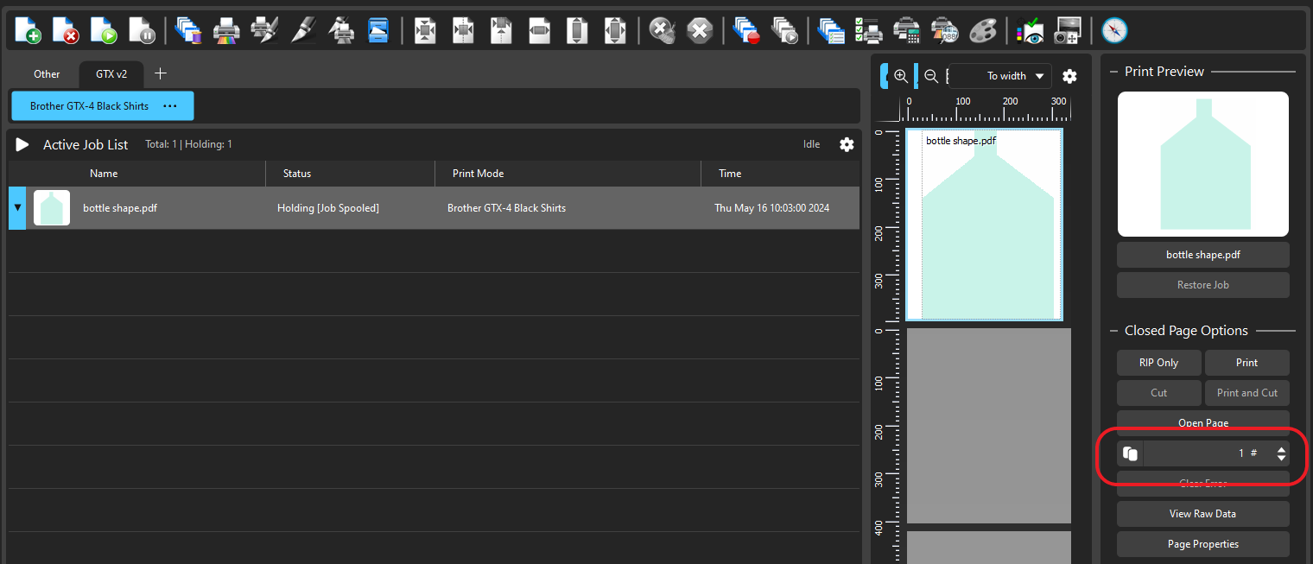Click the rainbow color print icon
The image size is (1313, 564).
pos(226,31)
